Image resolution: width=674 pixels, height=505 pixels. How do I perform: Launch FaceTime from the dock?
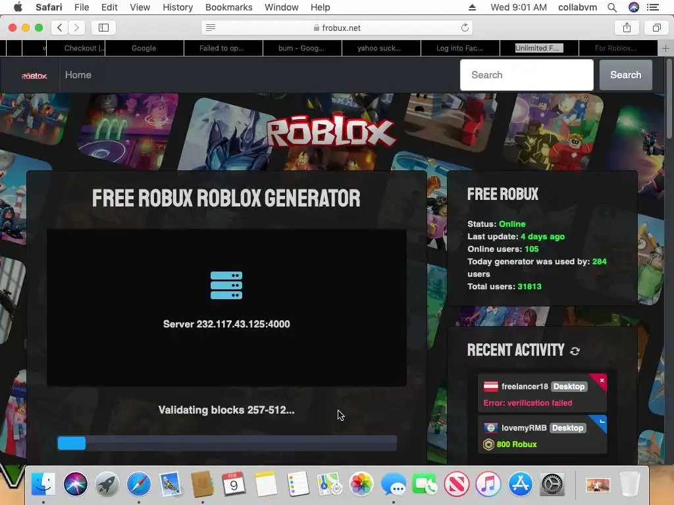click(425, 485)
